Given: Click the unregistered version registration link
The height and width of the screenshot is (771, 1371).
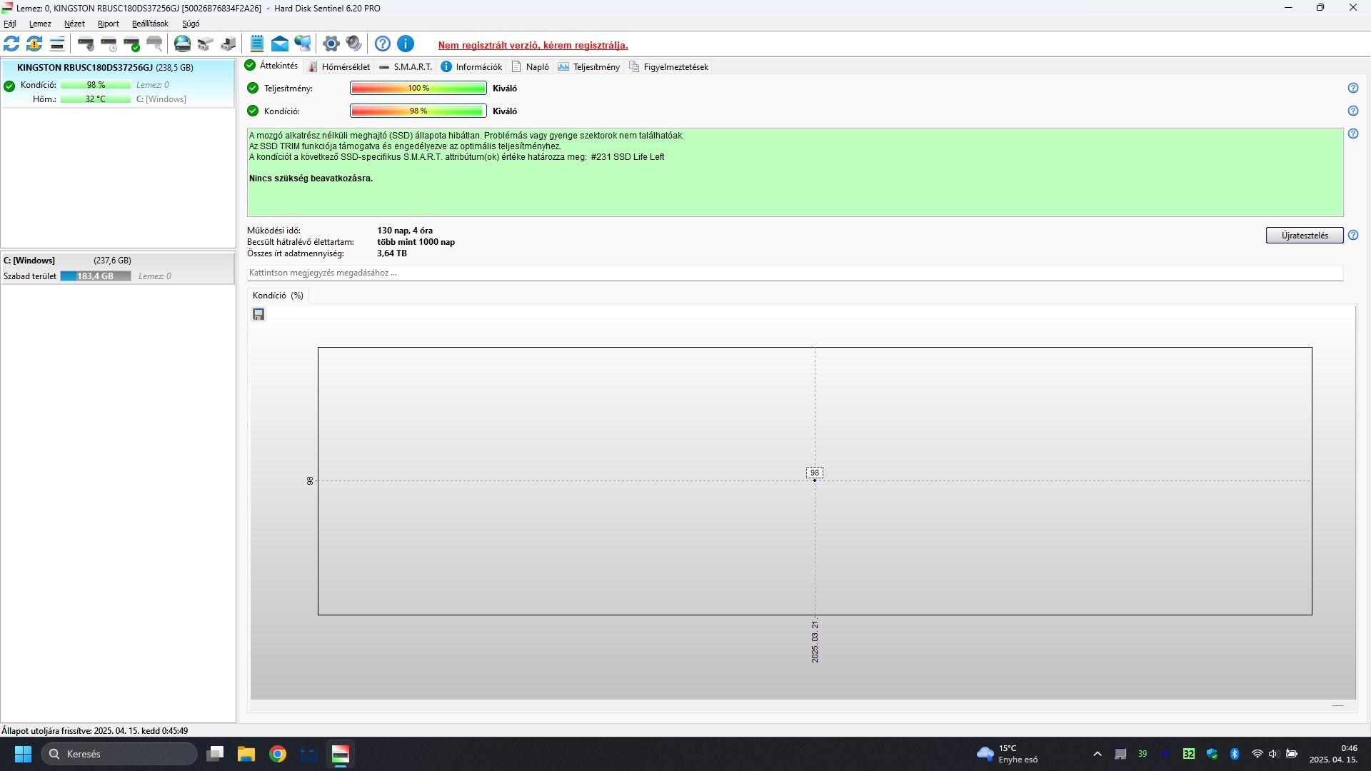Looking at the screenshot, I should coord(533,45).
